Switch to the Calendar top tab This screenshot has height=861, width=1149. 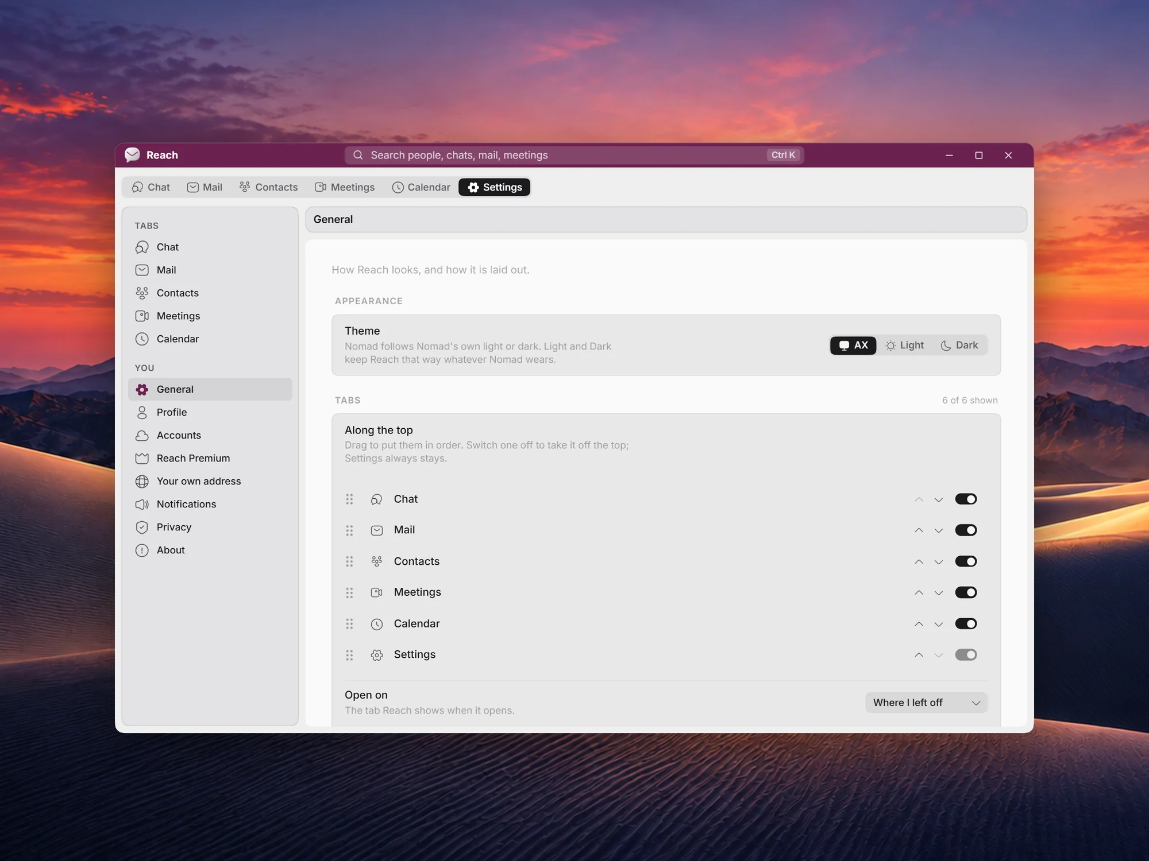421,187
